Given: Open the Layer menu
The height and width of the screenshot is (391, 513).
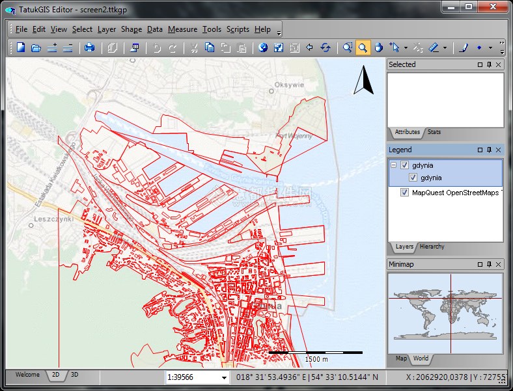Looking at the screenshot, I should tap(107, 29).
